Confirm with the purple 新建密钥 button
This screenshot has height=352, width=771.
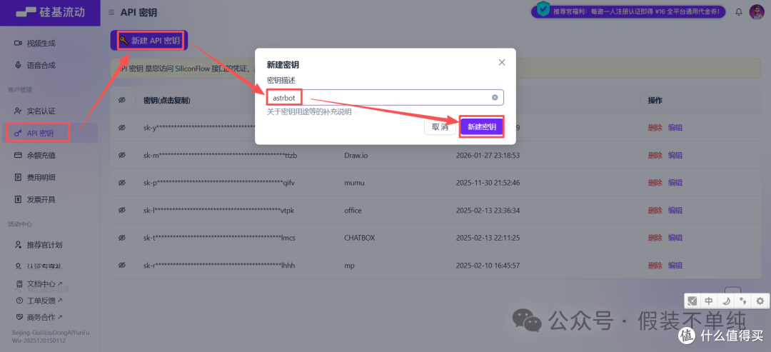coord(481,127)
